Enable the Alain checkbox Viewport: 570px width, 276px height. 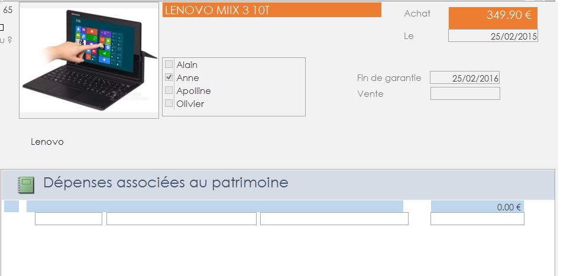pos(169,64)
